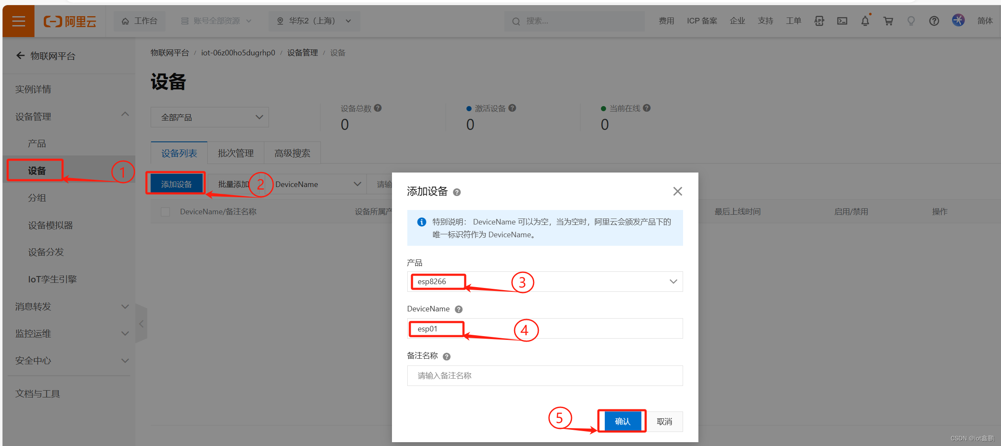Open the 企业 menu
This screenshot has width=1001, height=446.
coord(737,21)
